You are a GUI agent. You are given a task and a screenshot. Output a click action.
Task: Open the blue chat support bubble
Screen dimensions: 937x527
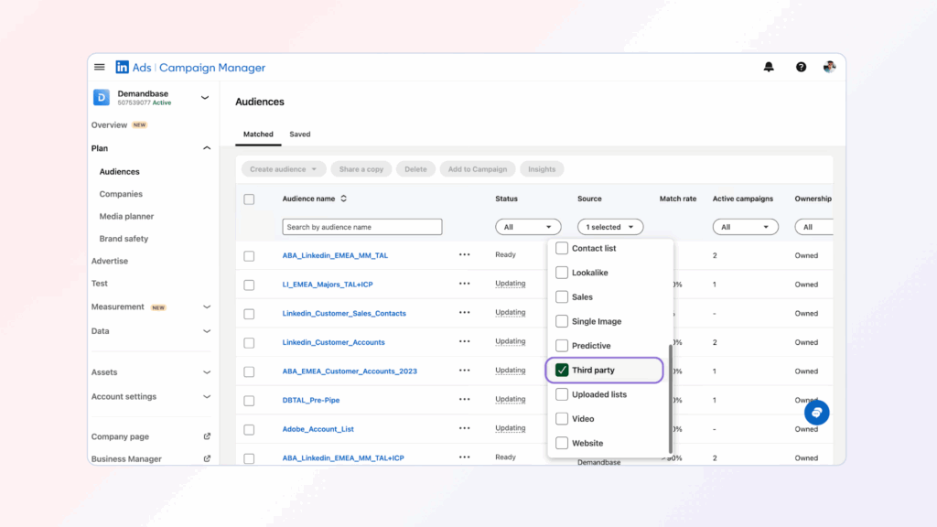pyautogui.click(x=816, y=413)
